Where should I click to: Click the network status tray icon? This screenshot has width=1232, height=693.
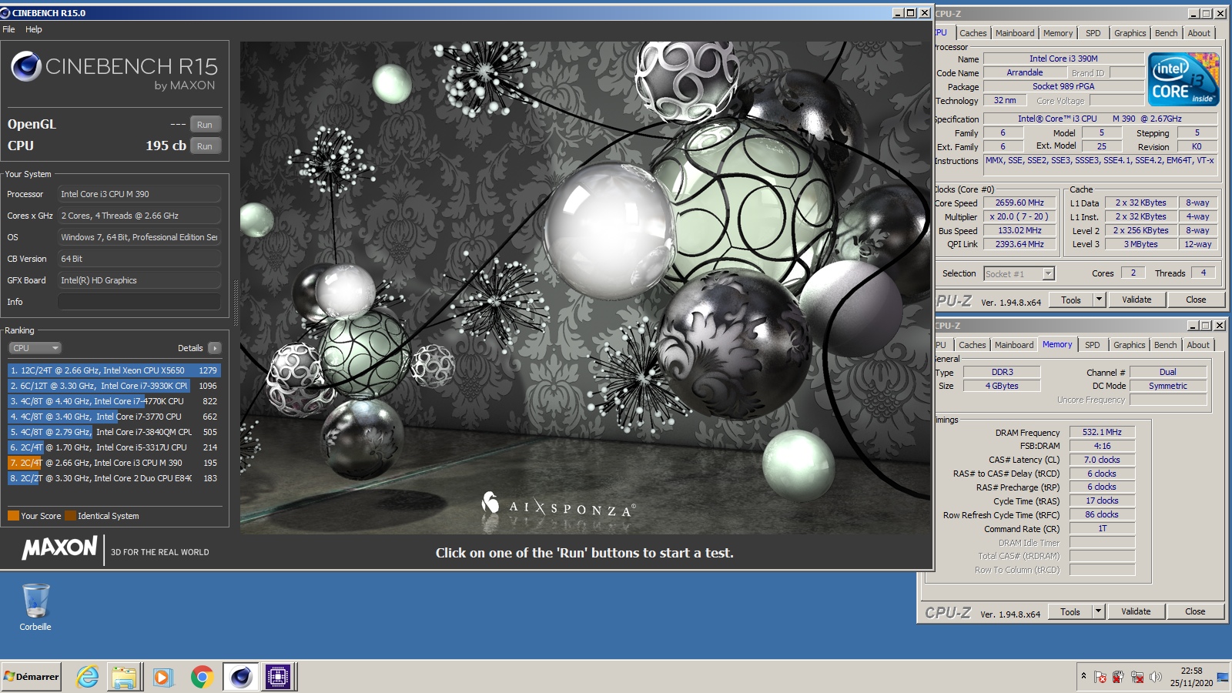pos(1137,678)
